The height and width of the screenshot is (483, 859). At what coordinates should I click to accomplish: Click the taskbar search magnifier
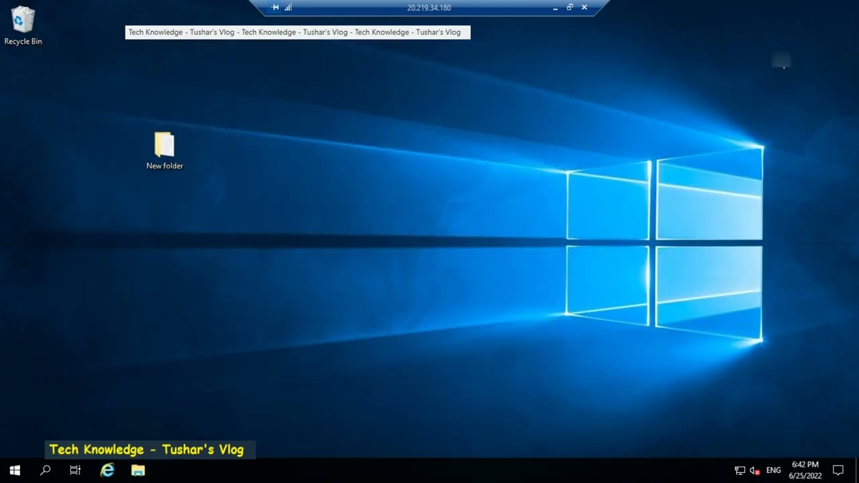click(45, 470)
